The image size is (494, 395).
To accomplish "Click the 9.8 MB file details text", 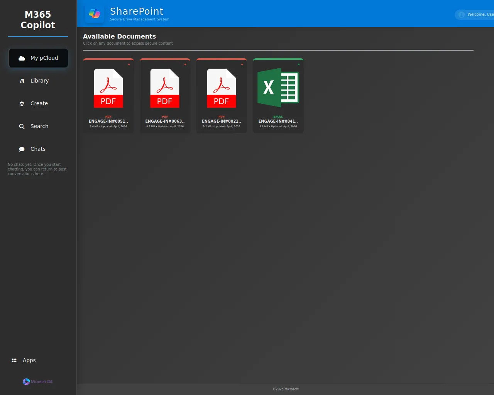I will pos(278,127).
